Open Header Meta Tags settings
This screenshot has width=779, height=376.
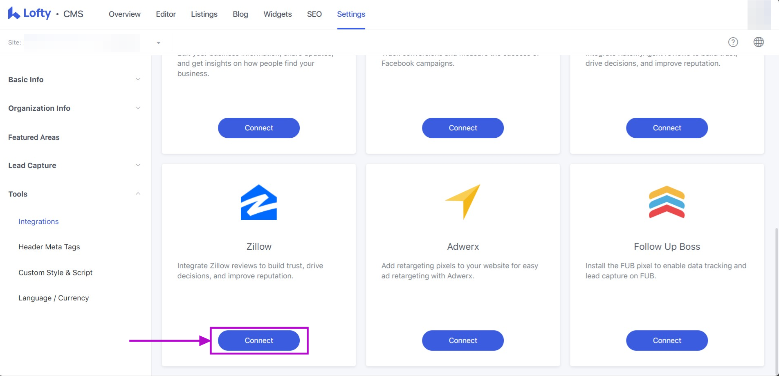[x=49, y=247]
